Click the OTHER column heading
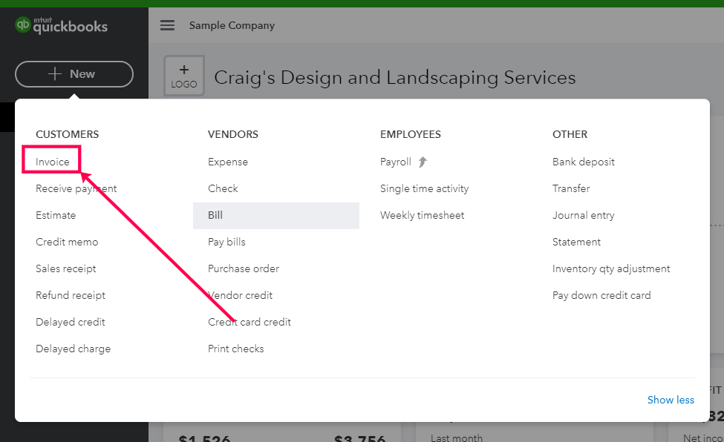 coord(570,134)
